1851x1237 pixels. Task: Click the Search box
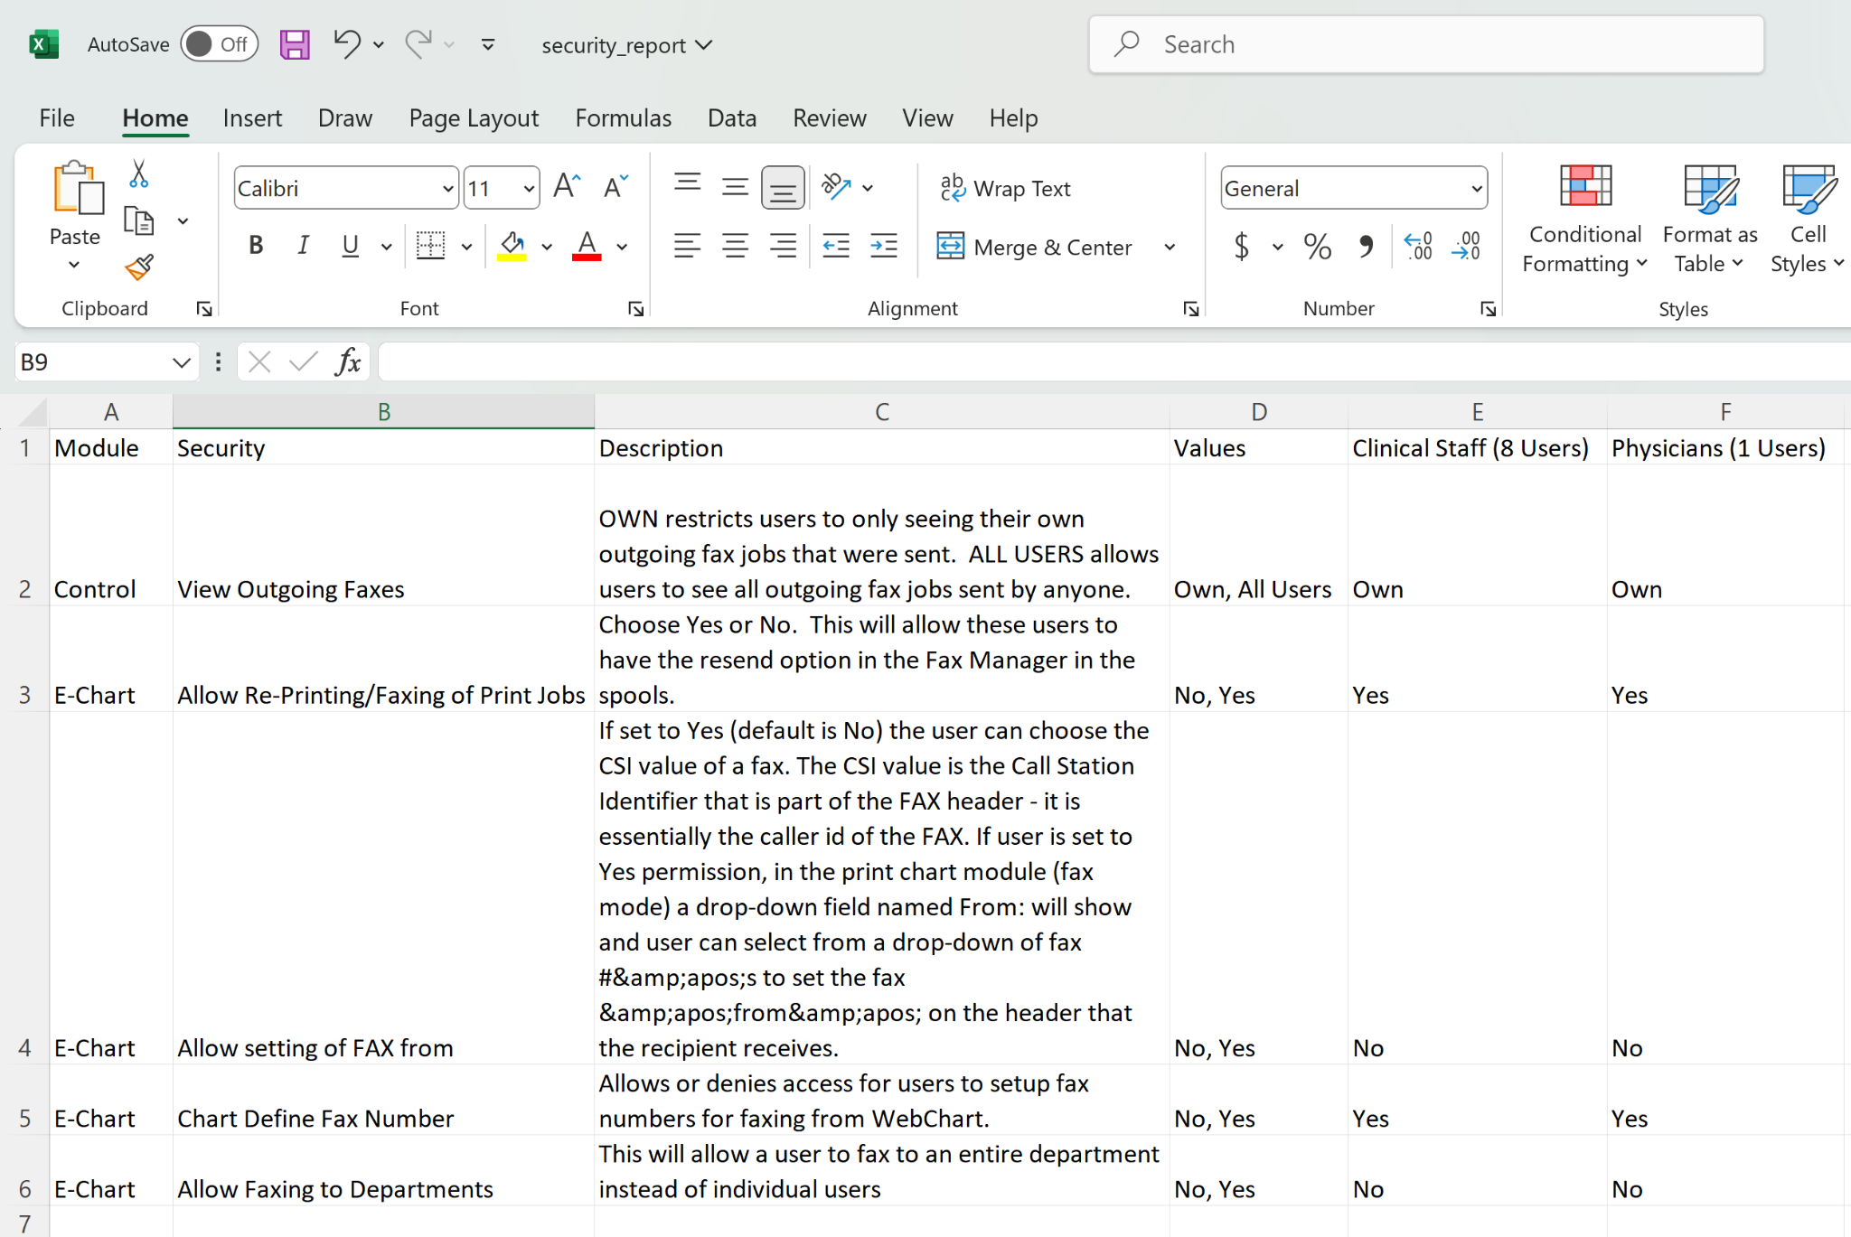pyautogui.click(x=1426, y=44)
